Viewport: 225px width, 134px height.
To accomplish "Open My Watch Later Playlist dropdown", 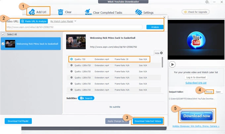I will click(63, 21).
